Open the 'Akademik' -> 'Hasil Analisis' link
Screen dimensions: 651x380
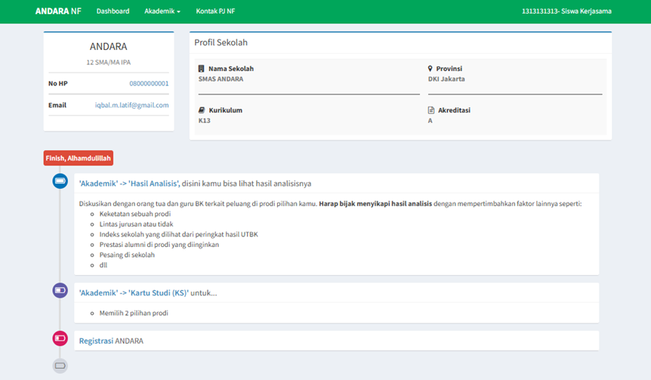click(x=128, y=184)
